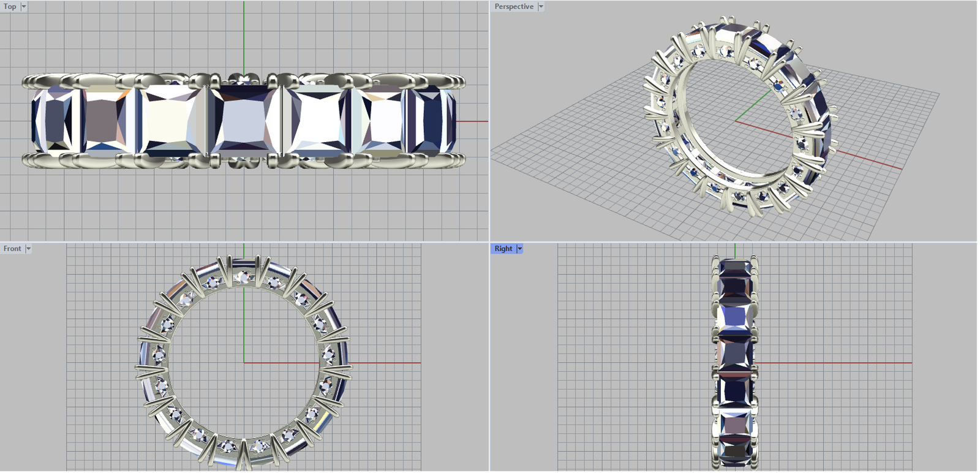Click the Top viewport title label
The width and height of the screenshot is (980, 473).
pyautogui.click(x=10, y=7)
